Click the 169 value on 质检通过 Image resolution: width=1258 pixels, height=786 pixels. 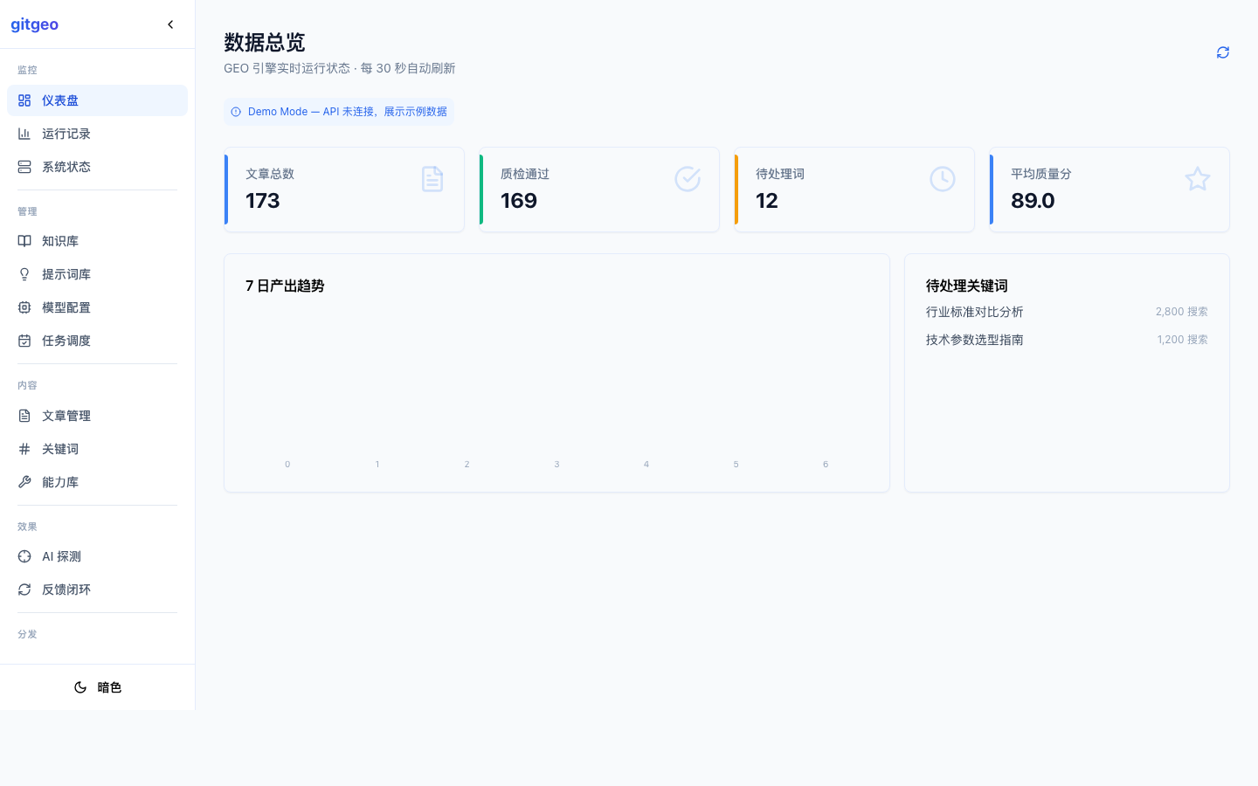point(519,201)
